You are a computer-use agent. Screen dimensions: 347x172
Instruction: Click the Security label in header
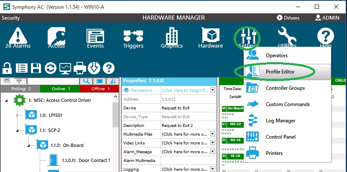(10, 18)
